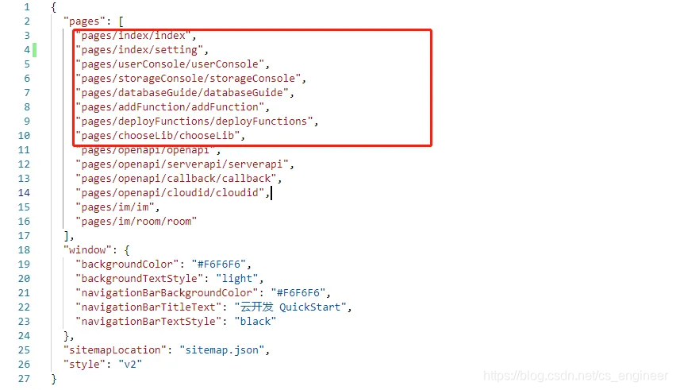Place cursor in "pages/index/index" string
Screen dimensions: 676x390
(x=133, y=36)
